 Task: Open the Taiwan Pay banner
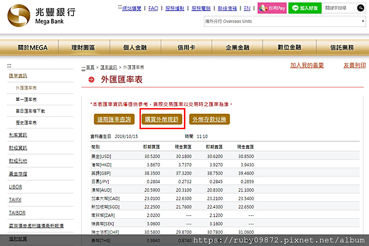click(x=272, y=8)
